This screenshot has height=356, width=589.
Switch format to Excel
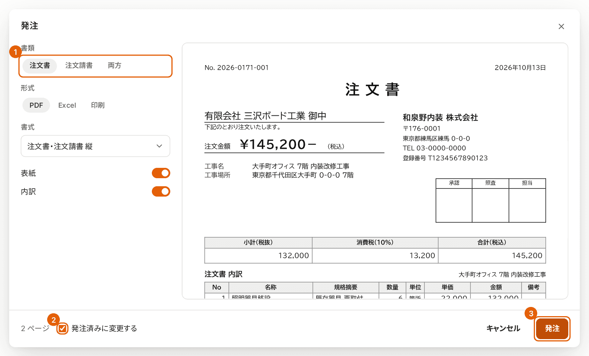[67, 105]
